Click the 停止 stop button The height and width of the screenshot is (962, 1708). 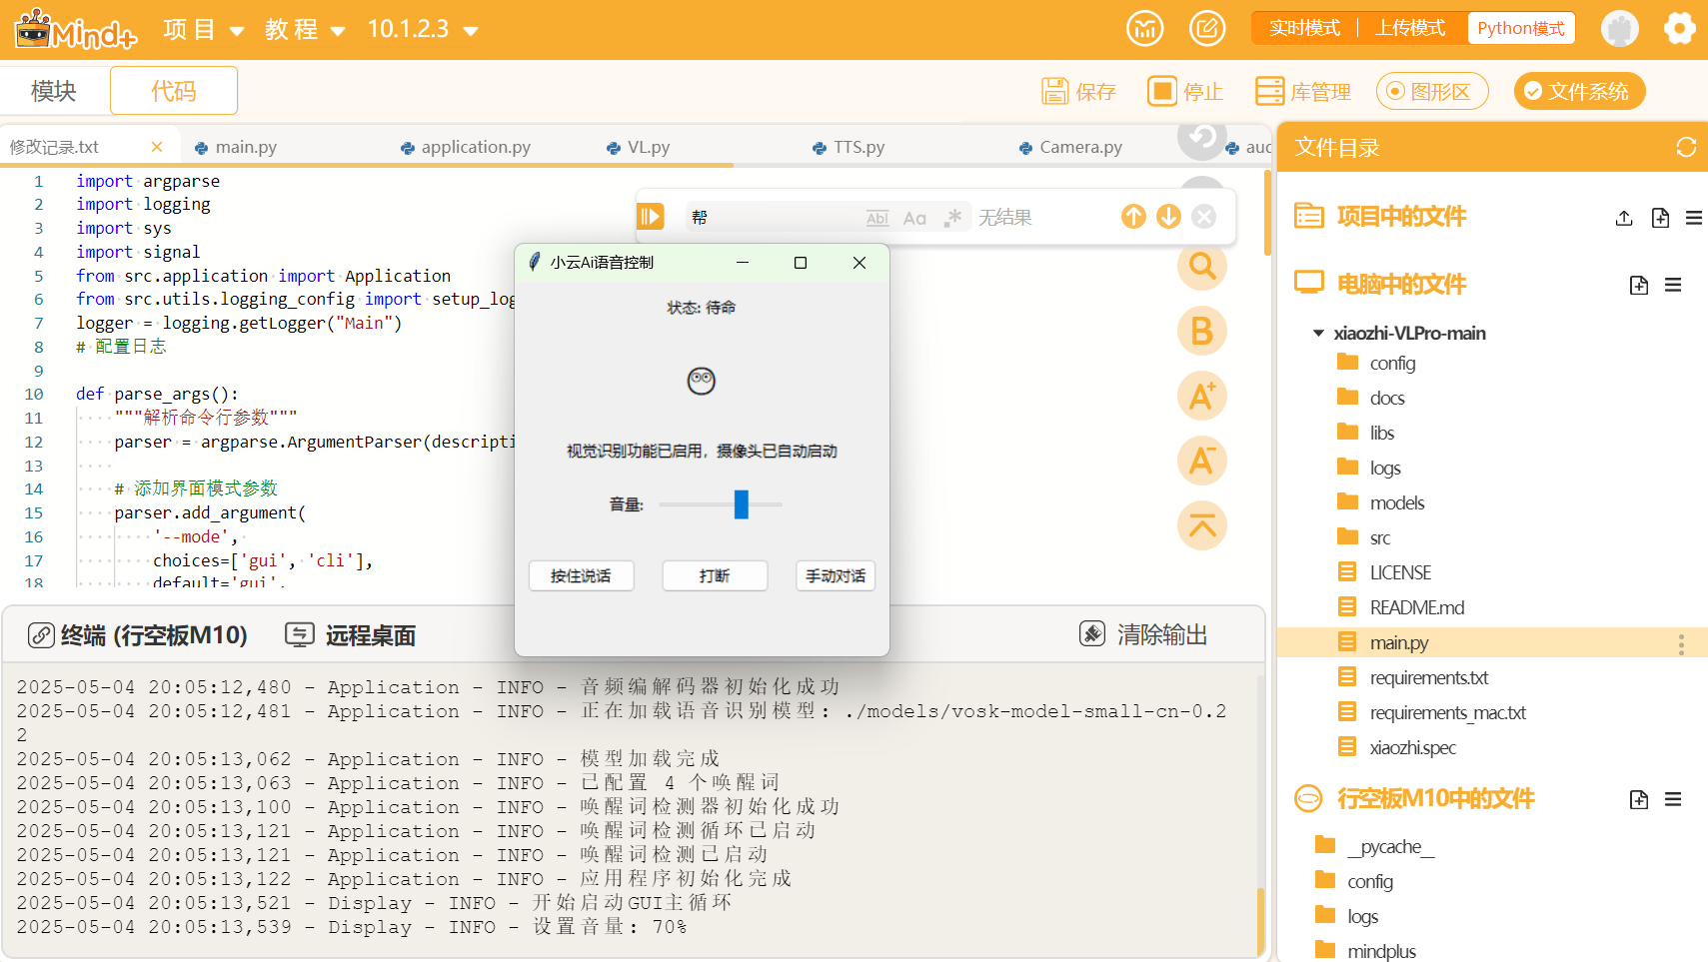pos(1185,91)
